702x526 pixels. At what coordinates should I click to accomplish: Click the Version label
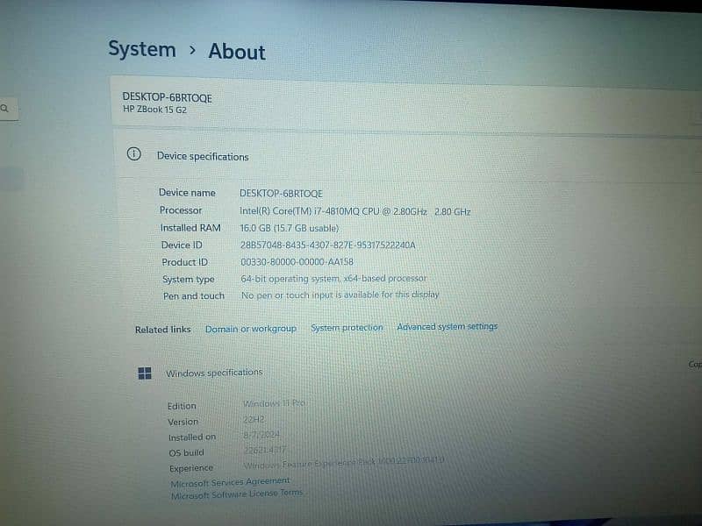pos(183,422)
